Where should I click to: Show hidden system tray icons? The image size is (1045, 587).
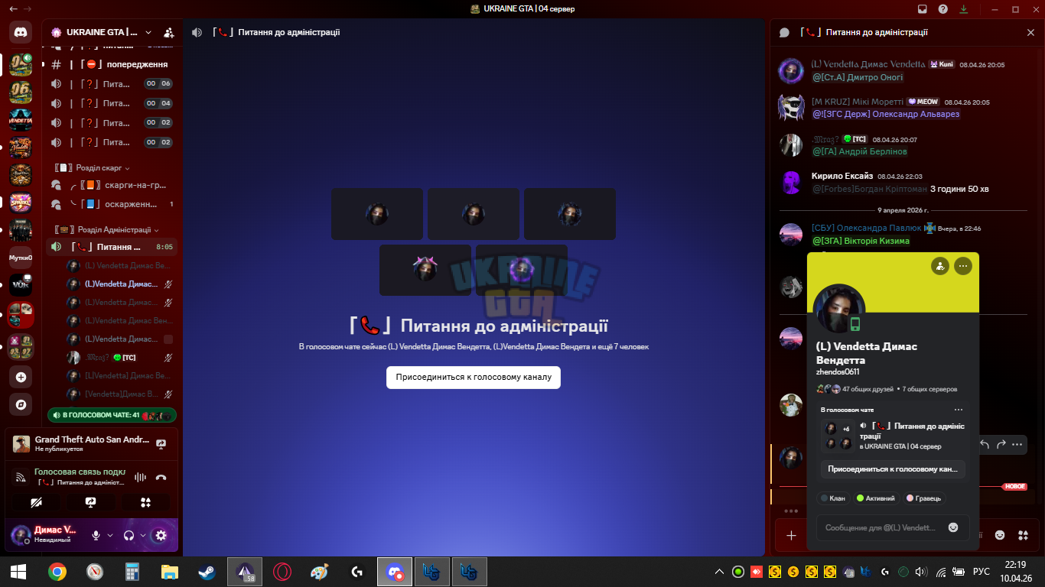click(x=719, y=572)
